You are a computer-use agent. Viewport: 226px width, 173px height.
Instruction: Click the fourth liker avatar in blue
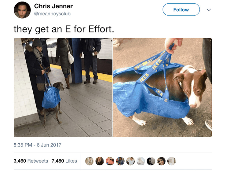120,161
